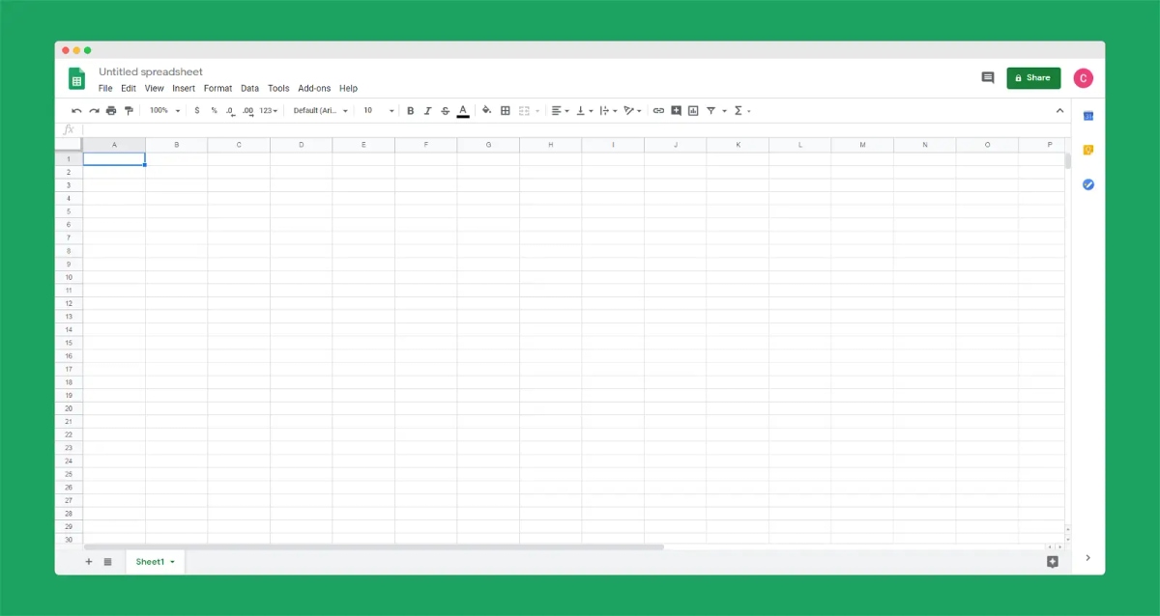Format as currency with dollar icon
Screen dimensions: 1160x616
pyautogui.click(x=197, y=111)
